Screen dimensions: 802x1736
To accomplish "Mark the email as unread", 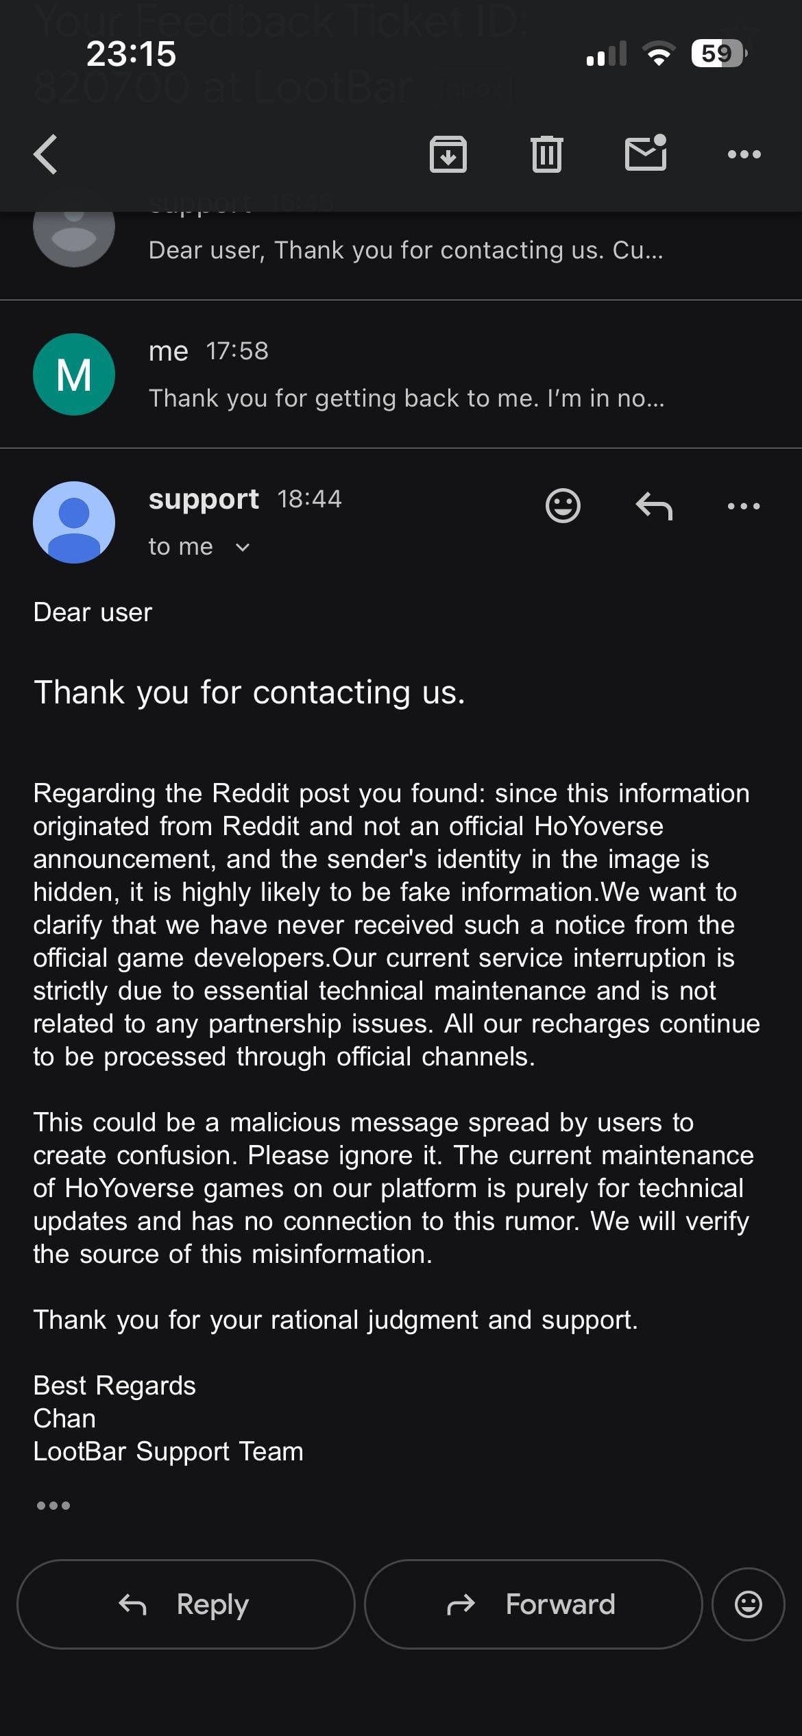I will click(x=646, y=153).
